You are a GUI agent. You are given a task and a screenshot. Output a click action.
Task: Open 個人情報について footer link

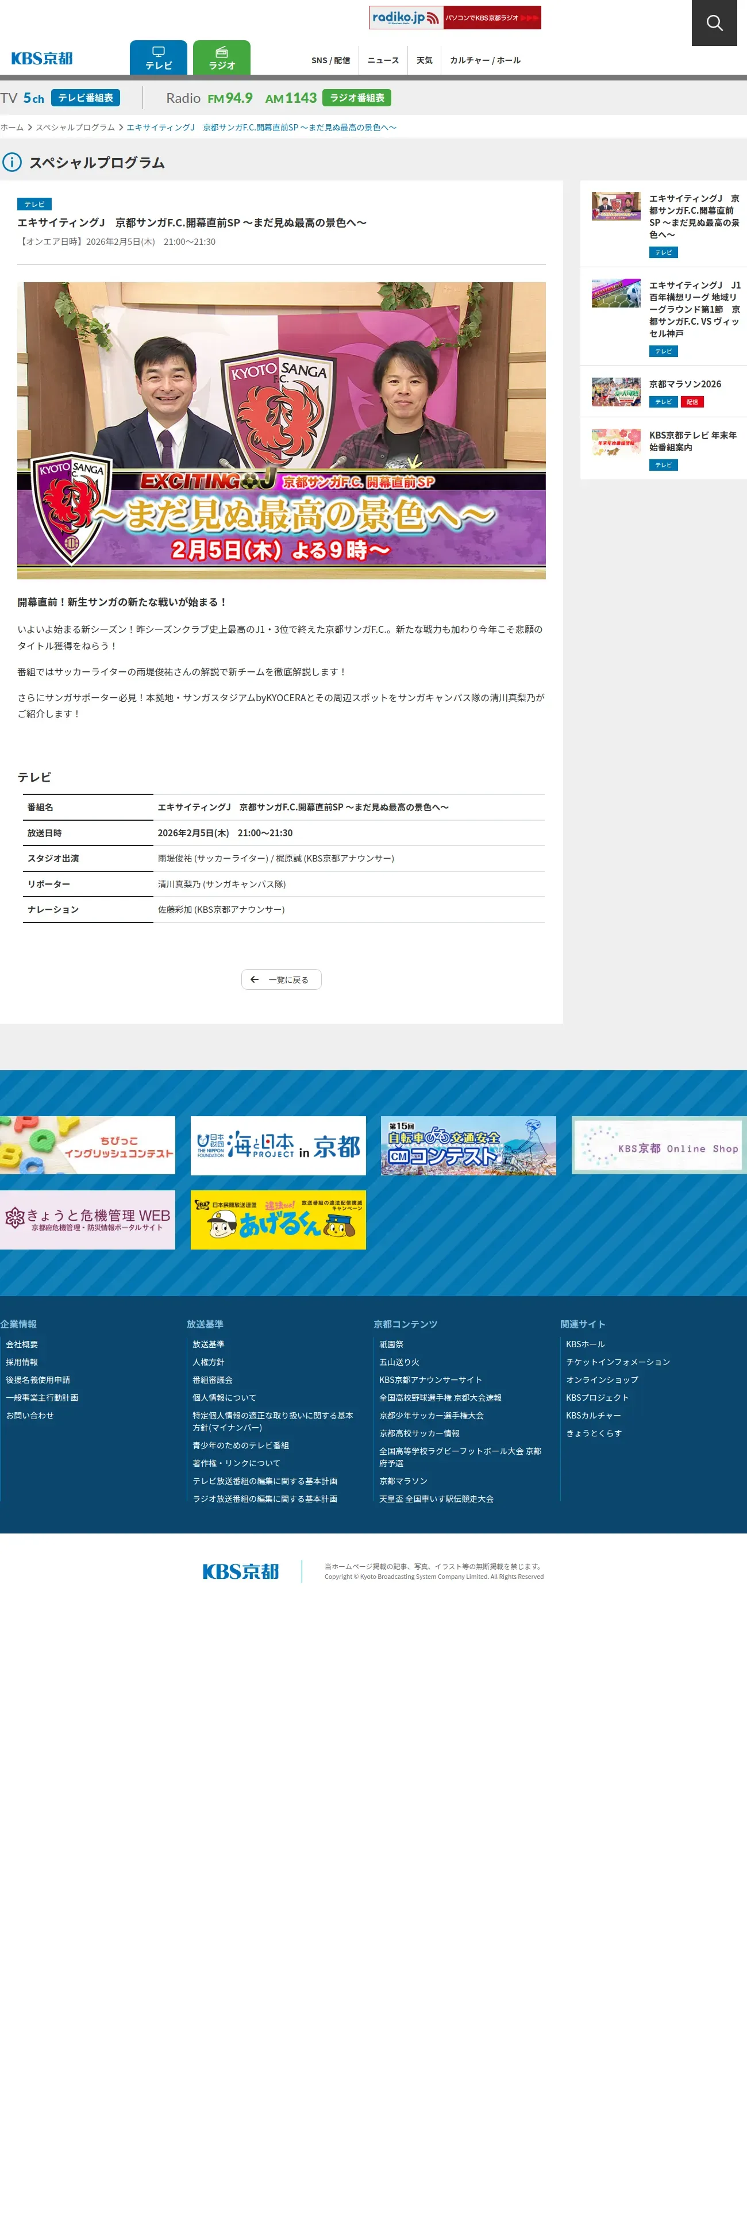[224, 1397]
